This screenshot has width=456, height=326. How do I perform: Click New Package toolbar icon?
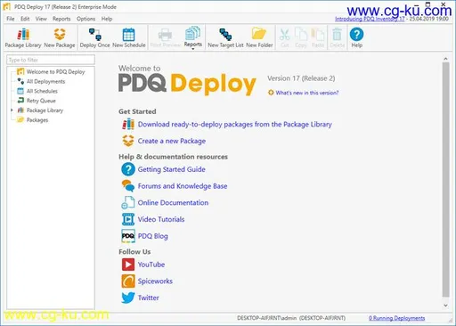(60, 37)
